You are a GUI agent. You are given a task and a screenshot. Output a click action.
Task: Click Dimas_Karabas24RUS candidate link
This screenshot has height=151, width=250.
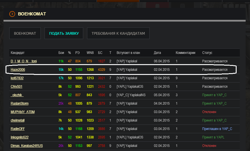click(27, 146)
